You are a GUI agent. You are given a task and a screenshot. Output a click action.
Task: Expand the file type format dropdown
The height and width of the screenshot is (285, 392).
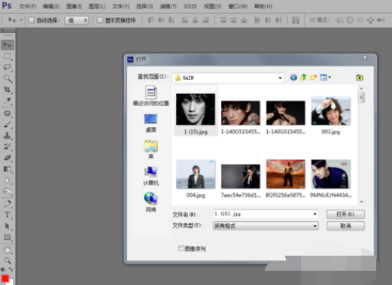point(315,226)
